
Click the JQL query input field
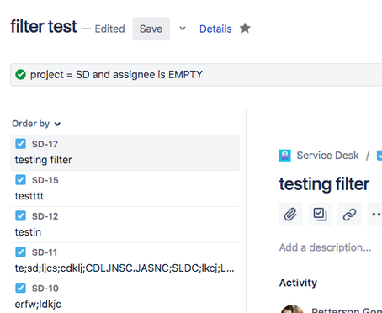(x=196, y=75)
